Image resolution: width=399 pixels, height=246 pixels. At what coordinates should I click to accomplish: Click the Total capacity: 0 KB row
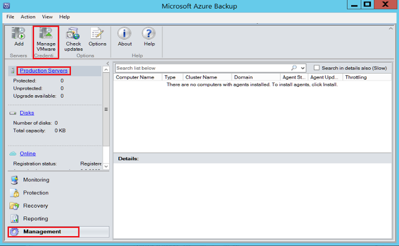click(x=39, y=131)
